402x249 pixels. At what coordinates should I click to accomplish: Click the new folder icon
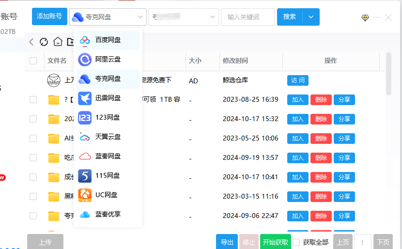click(70, 42)
